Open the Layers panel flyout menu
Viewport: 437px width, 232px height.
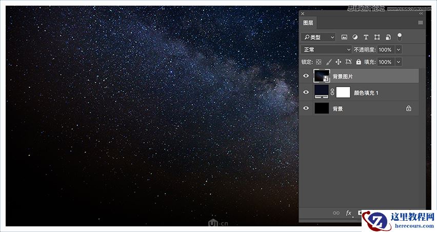point(421,23)
